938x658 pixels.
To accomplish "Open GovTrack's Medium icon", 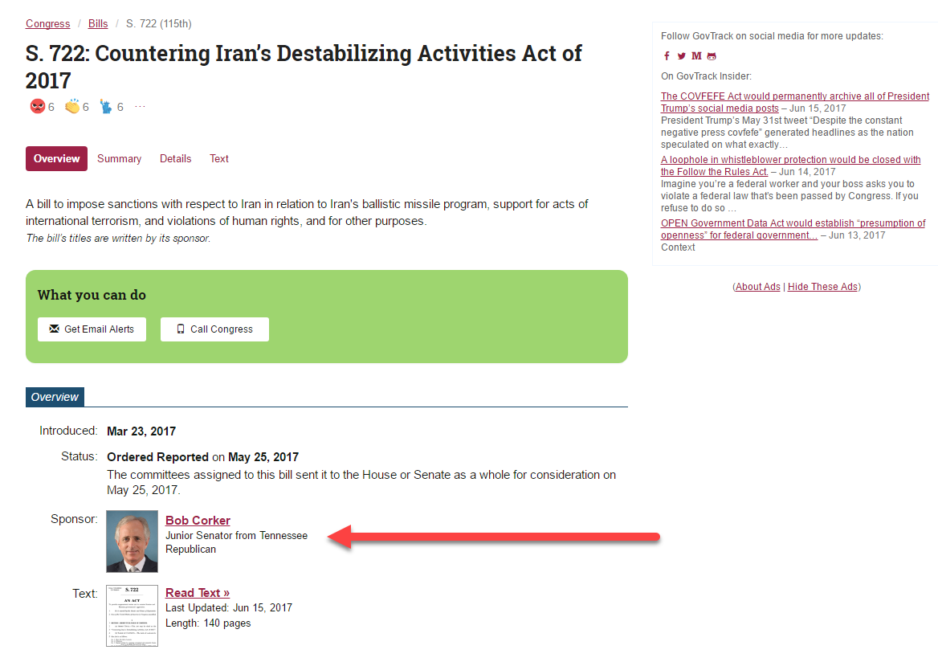I will pyautogui.click(x=696, y=56).
